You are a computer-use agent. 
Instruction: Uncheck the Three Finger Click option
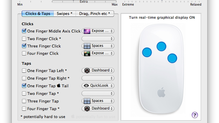[24, 46]
